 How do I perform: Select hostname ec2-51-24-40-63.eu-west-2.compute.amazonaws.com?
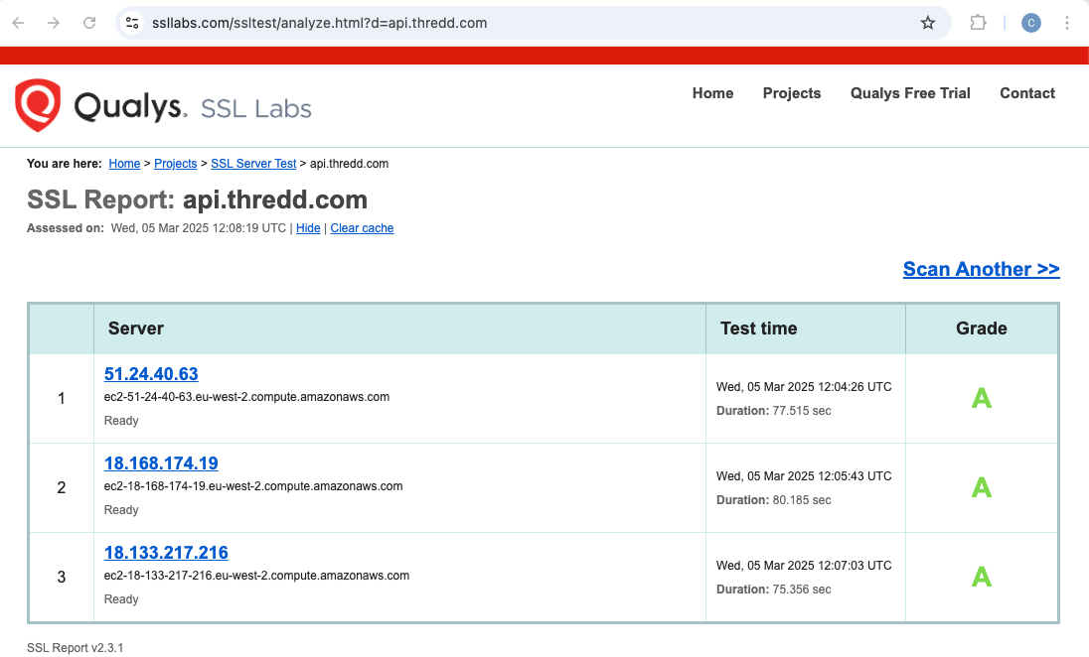[x=246, y=397]
